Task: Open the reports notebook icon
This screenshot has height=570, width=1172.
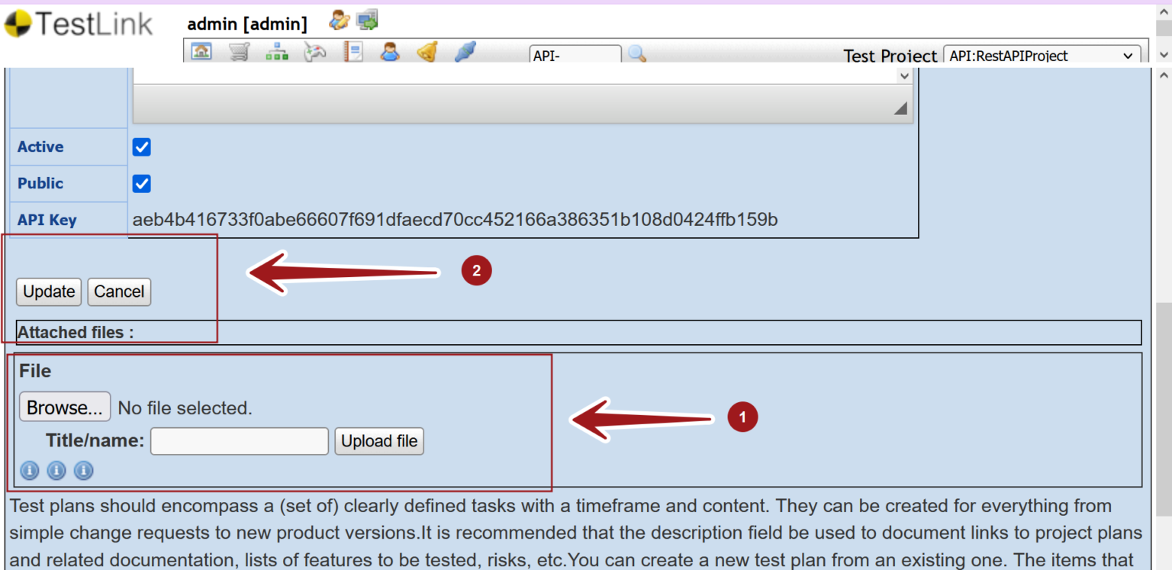Action: coord(353,51)
